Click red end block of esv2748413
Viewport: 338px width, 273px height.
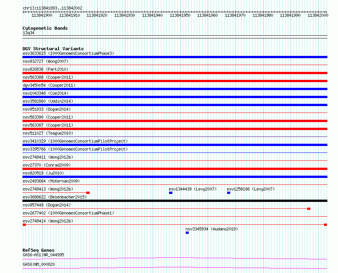[88, 193]
